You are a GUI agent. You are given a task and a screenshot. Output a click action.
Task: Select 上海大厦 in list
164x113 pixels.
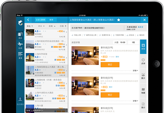click(46, 108)
